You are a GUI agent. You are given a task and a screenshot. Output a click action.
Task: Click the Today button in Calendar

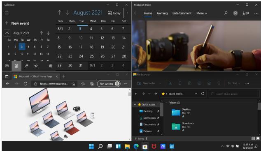[x=114, y=13]
